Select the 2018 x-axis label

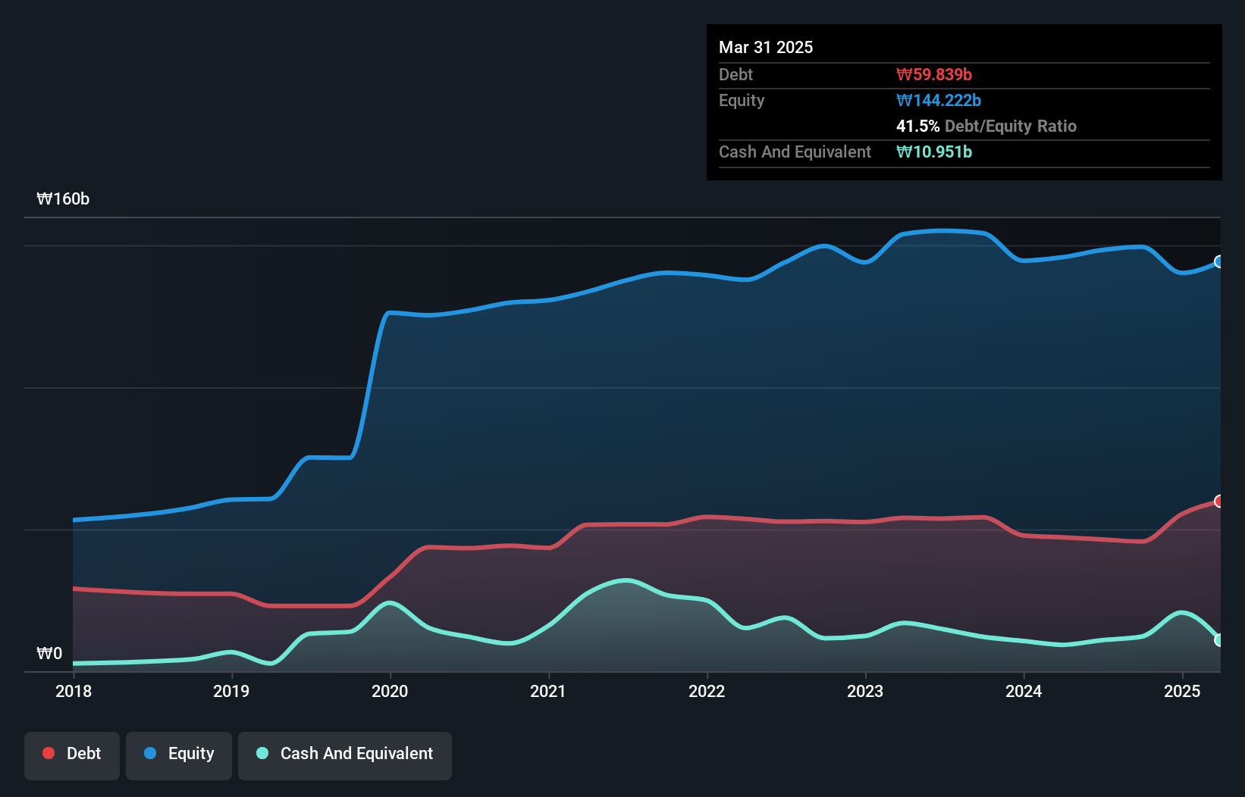(74, 691)
